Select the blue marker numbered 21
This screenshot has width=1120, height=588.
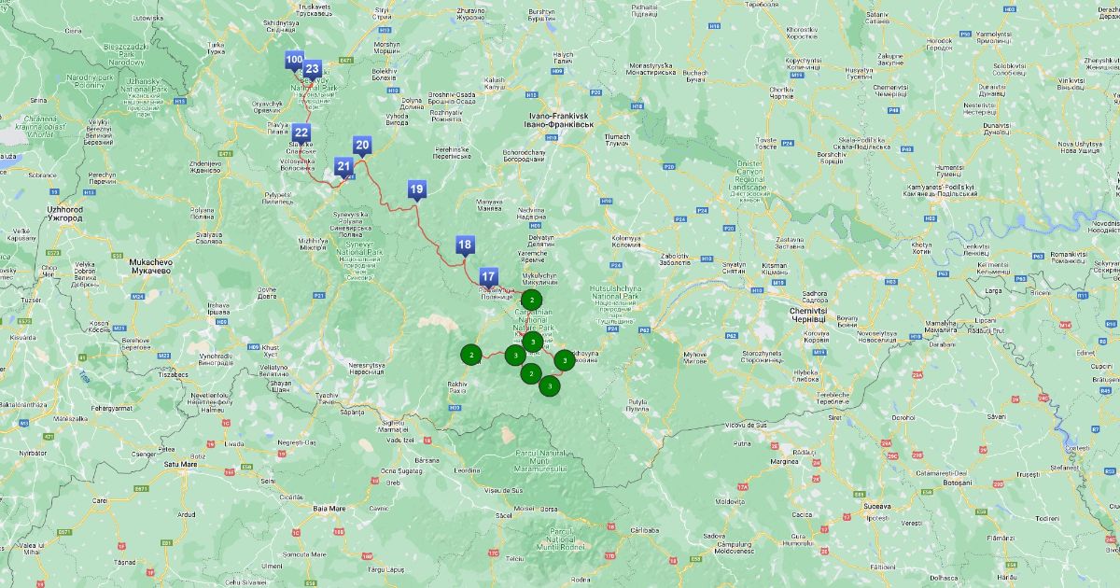[x=343, y=167]
